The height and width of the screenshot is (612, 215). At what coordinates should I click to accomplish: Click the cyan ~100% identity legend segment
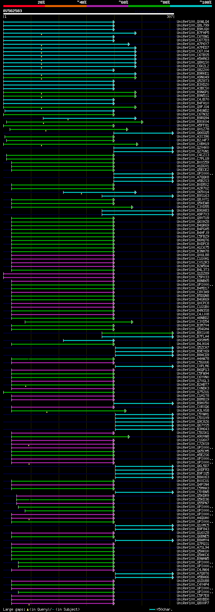click(x=191, y=6)
